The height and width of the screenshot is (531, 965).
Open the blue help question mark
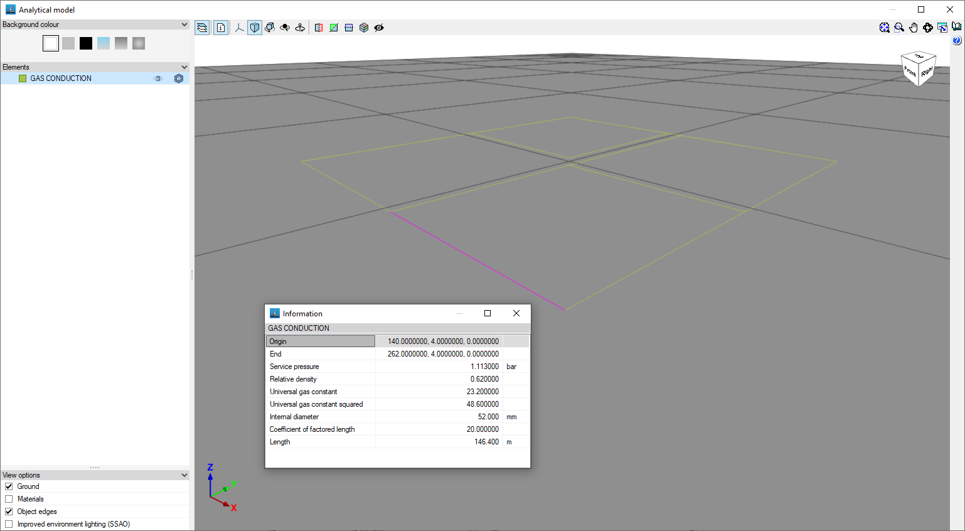tap(956, 41)
